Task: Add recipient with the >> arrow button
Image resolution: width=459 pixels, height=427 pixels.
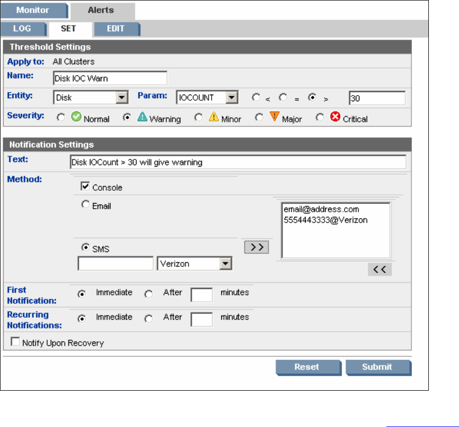Action: [257, 248]
